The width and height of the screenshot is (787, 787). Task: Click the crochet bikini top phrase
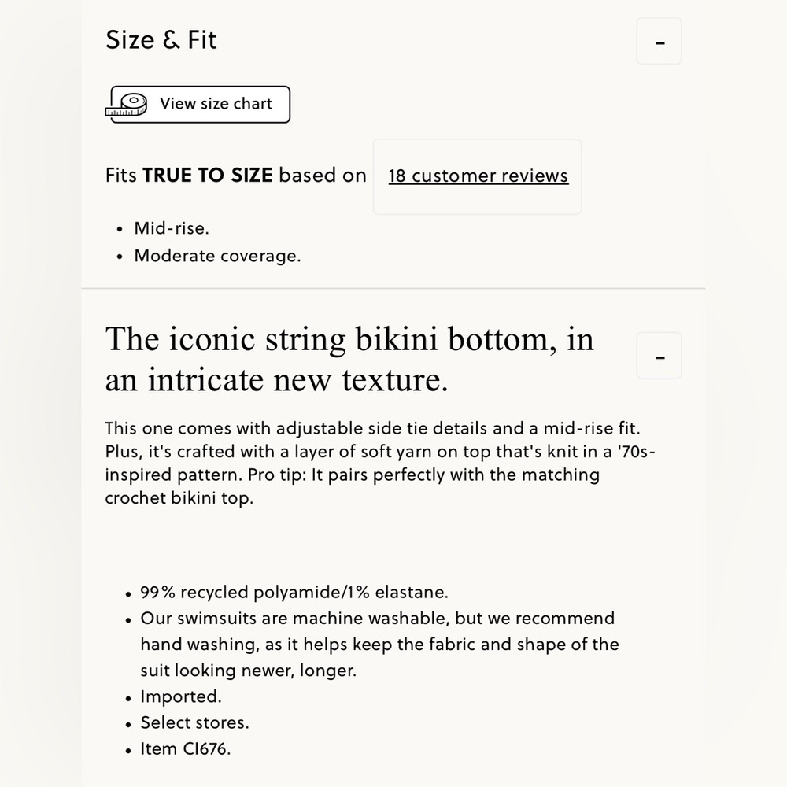(x=179, y=498)
